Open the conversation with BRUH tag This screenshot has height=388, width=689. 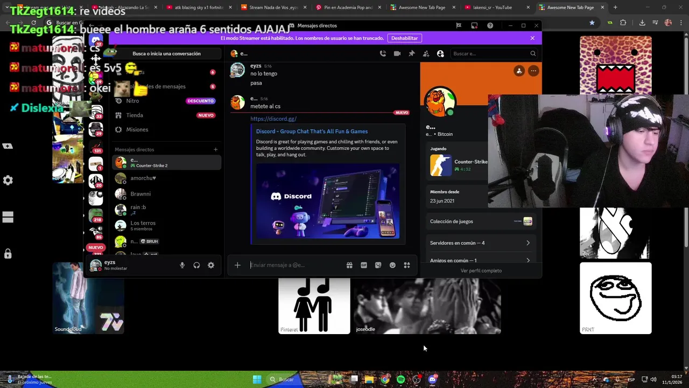pos(167,241)
